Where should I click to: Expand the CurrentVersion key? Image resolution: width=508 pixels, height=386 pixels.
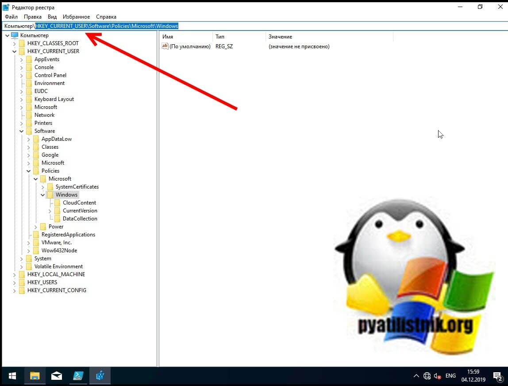(50, 211)
